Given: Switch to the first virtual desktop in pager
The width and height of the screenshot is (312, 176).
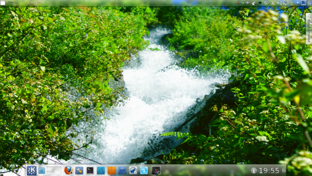Looking at the screenshot, I should [x=50, y=168].
